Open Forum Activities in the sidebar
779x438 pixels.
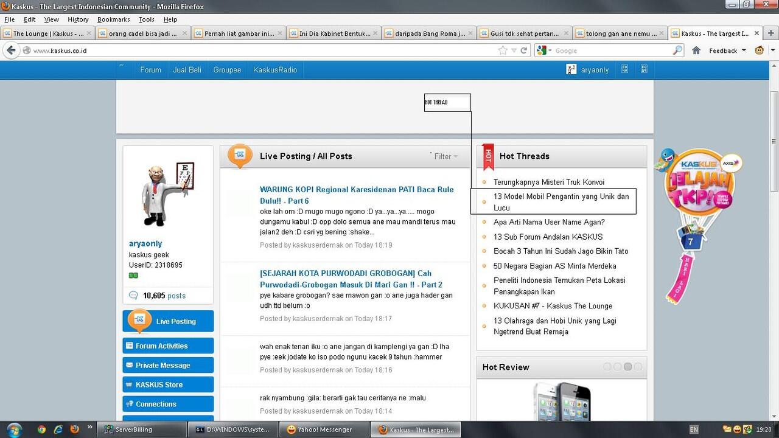[168, 346]
